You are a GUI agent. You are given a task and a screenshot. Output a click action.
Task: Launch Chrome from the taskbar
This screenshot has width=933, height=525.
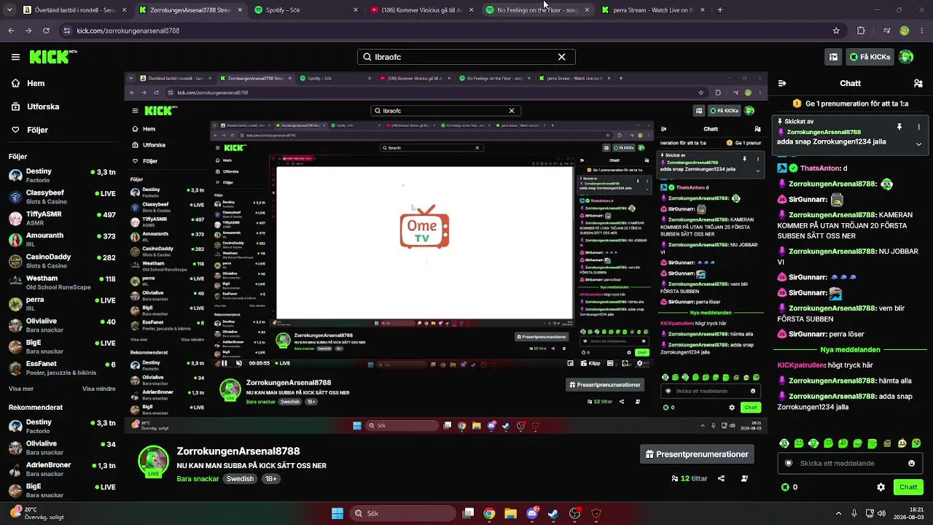pyautogui.click(x=489, y=513)
